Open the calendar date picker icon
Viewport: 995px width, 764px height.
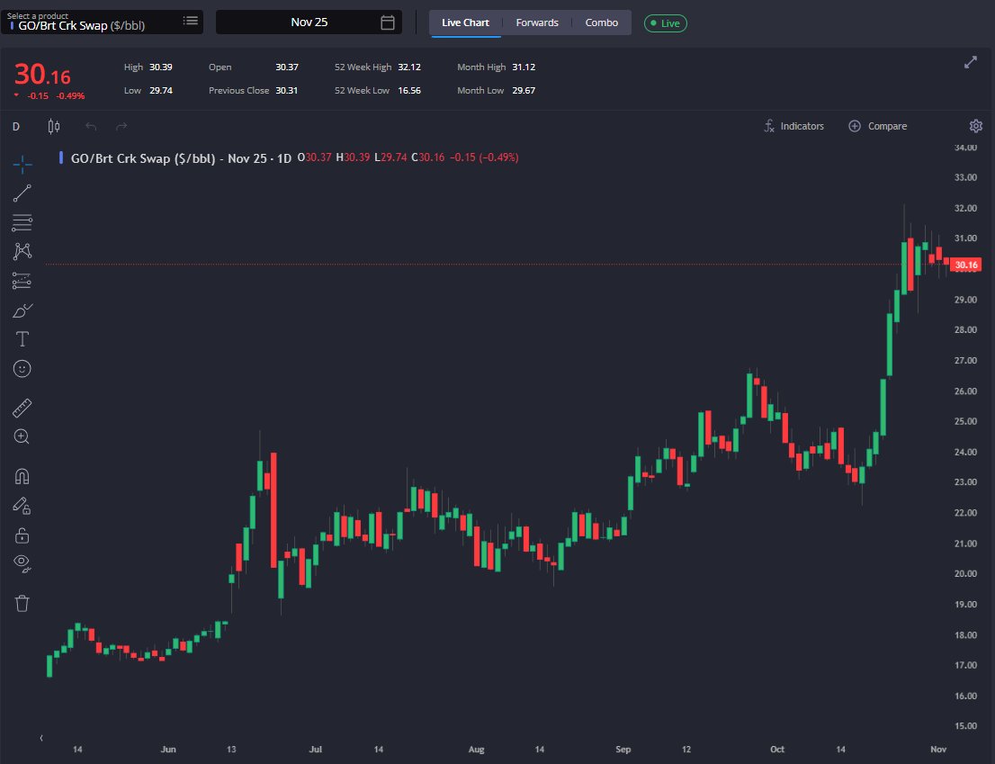pyautogui.click(x=388, y=22)
